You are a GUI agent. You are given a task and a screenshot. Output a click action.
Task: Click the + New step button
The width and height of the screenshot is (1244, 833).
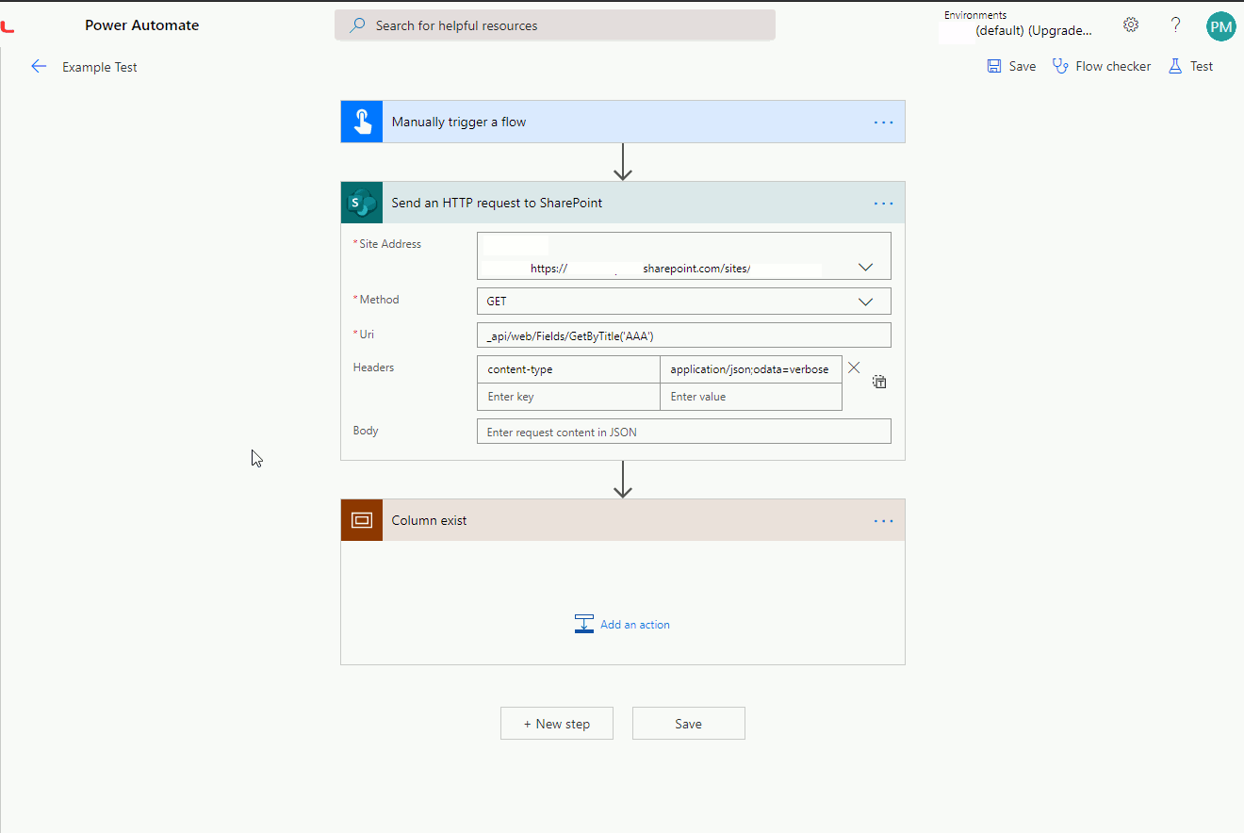pyautogui.click(x=557, y=724)
